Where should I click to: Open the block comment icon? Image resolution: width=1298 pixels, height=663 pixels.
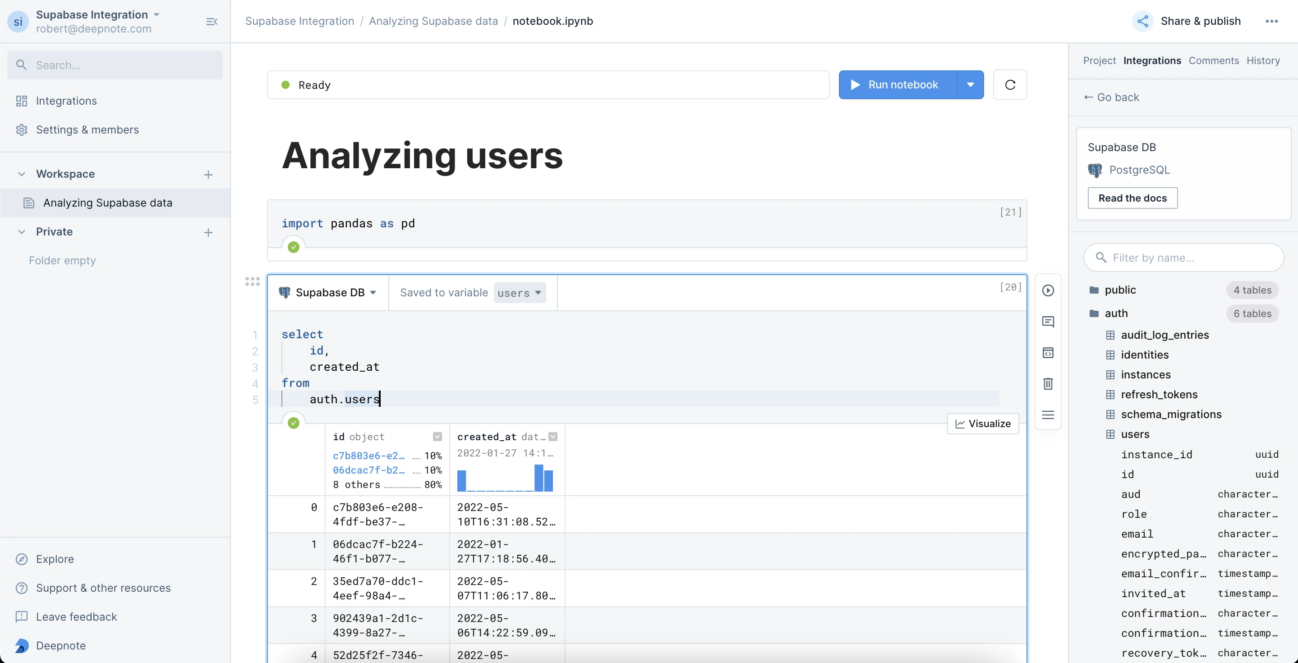click(1048, 322)
